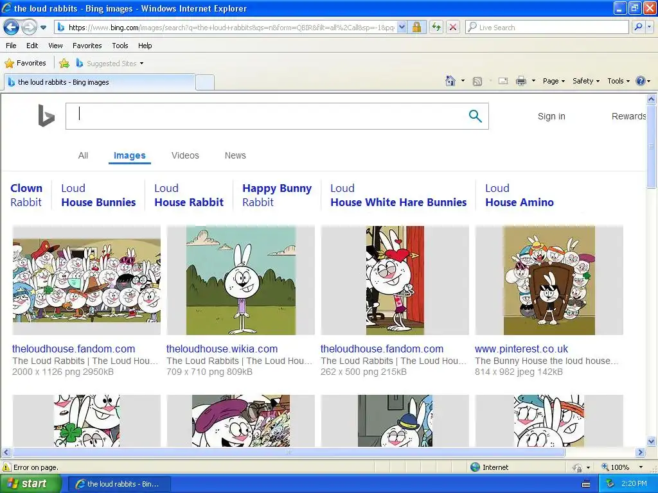Click the Add to Favorites Bar icon
This screenshot has width=658, height=493.
coord(64,64)
